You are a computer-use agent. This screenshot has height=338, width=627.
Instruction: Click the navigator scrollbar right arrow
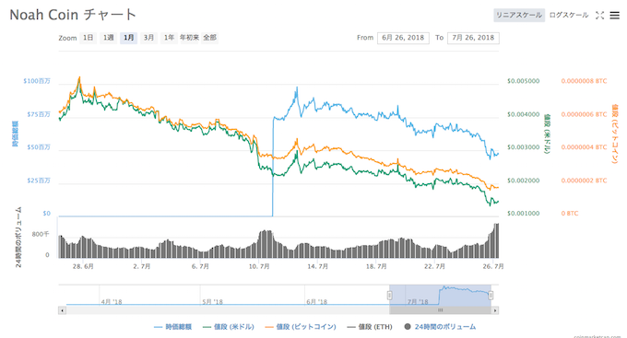click(495, 310)
